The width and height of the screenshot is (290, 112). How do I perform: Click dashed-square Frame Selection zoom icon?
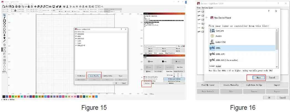47,7
